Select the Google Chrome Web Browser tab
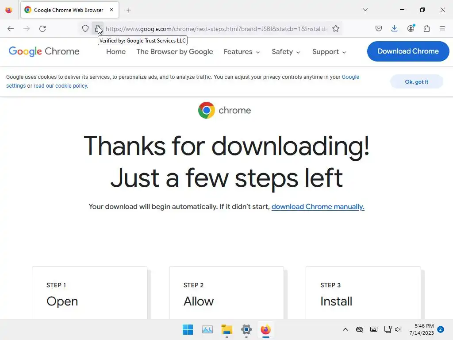The height and width of the screenshot is (340, 453). point(69,10)
